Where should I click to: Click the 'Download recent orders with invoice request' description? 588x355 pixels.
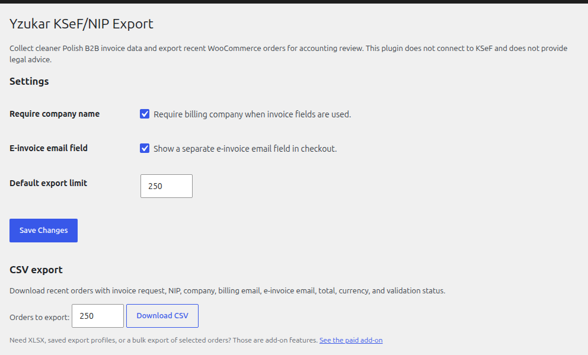coord(227,291)
